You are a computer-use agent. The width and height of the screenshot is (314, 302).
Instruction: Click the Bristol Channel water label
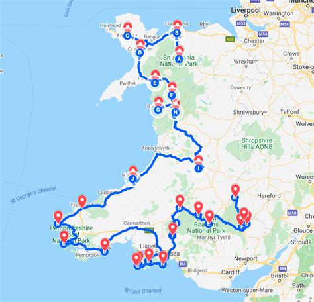click(x=143, y=291)
